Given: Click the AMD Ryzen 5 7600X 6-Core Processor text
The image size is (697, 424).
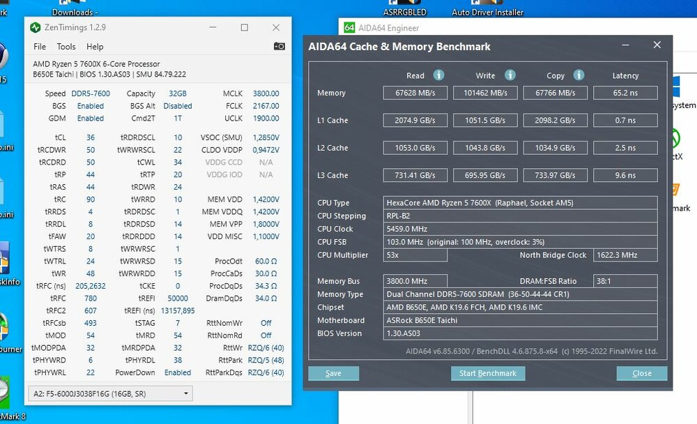Looking at the screenshot, I should (96, 64).
